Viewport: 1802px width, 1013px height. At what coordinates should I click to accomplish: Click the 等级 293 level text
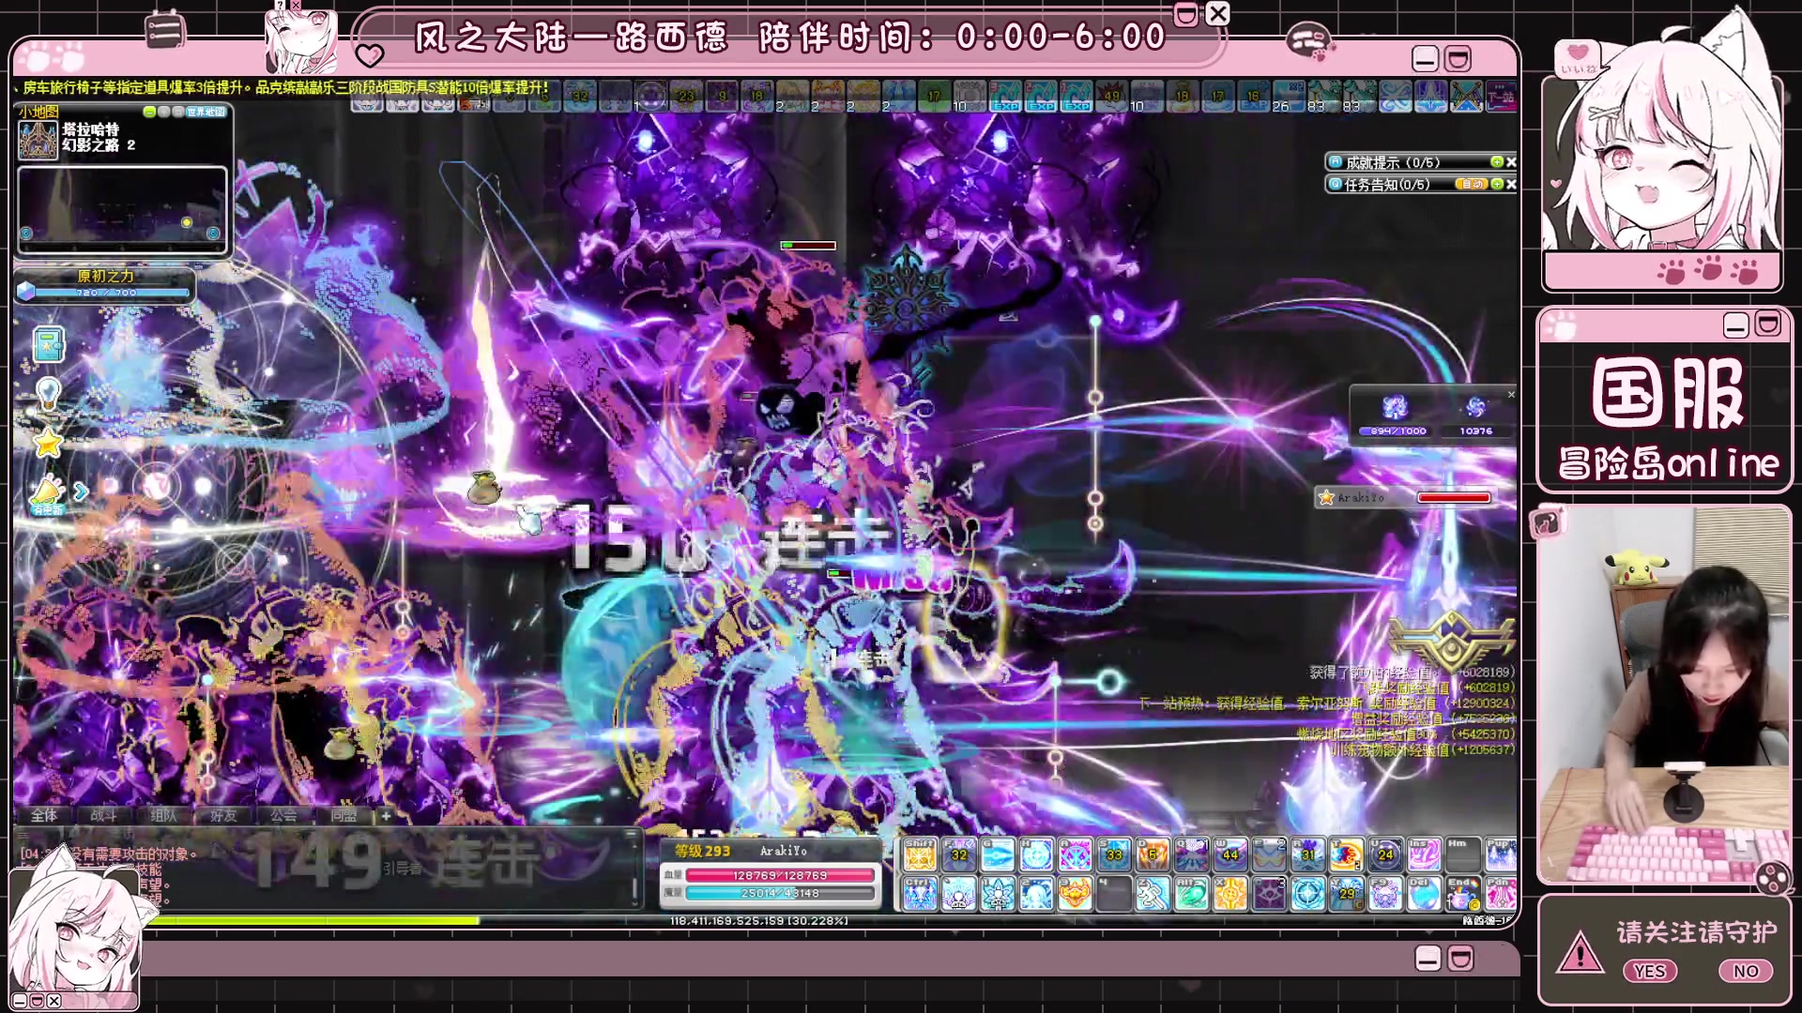[702, 851]
